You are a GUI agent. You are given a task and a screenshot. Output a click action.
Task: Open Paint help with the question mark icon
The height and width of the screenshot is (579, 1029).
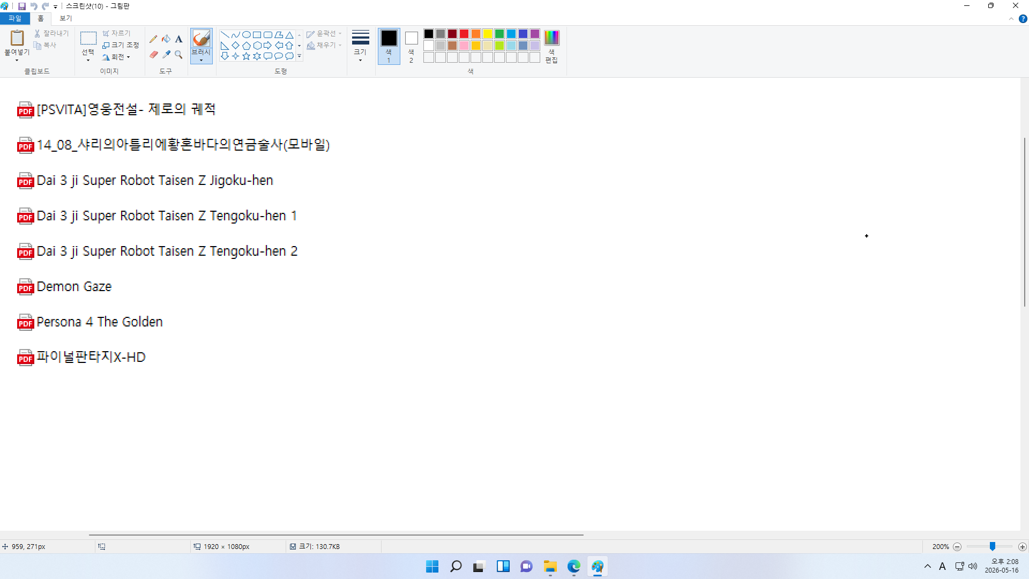point(1023,19)
